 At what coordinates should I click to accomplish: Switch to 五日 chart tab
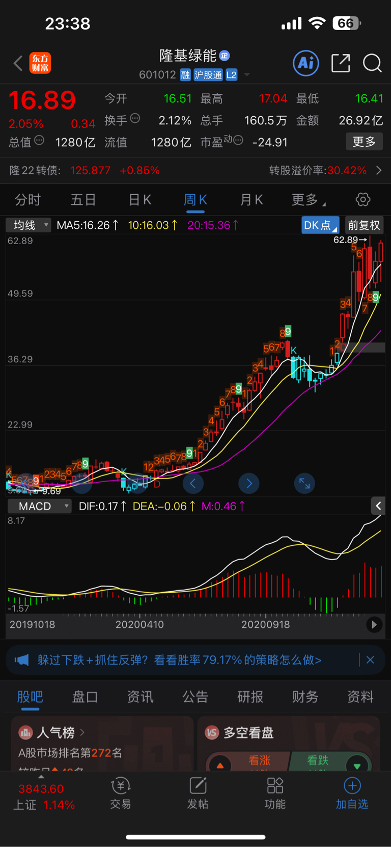(x=83, y=200)
